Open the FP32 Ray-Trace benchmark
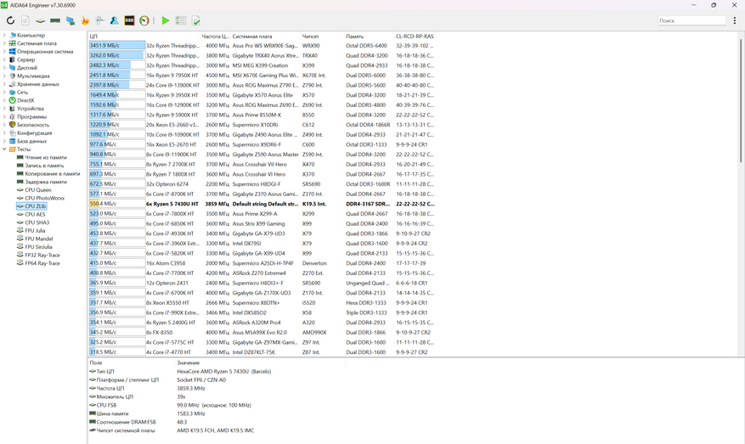Viewport: 745px width, 444px height. point(42,255)
